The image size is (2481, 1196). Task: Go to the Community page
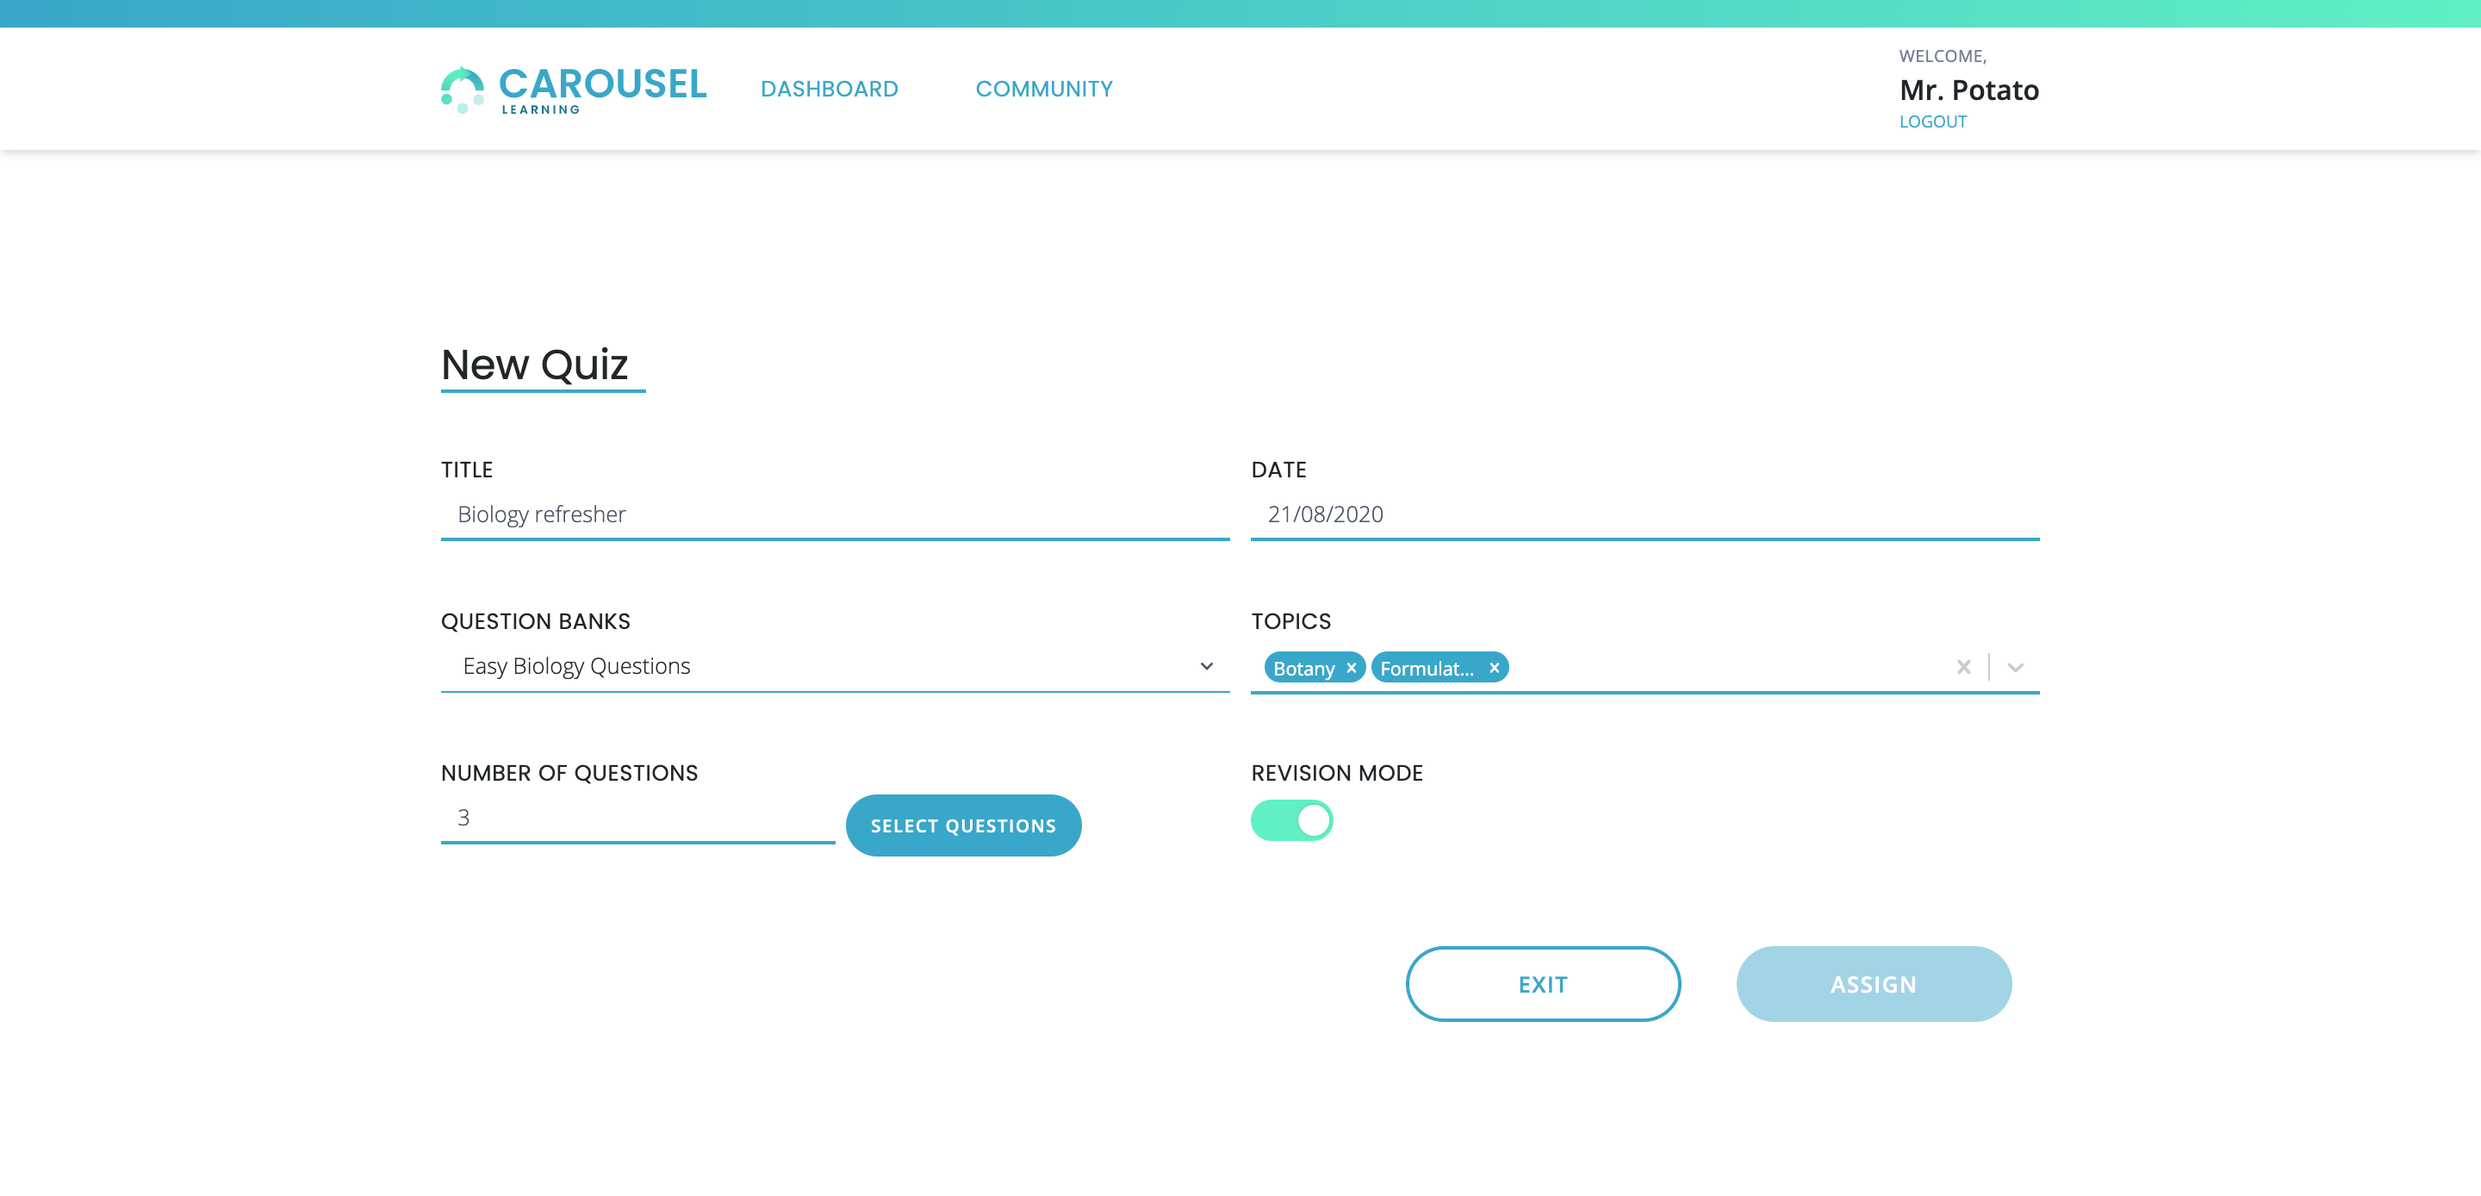[1044, 89]
